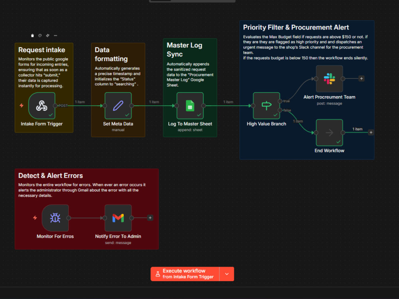The height and width of the screenshot is (299, 399).
Task: Click the Set Meta Data label
Action: coord(118,124)
